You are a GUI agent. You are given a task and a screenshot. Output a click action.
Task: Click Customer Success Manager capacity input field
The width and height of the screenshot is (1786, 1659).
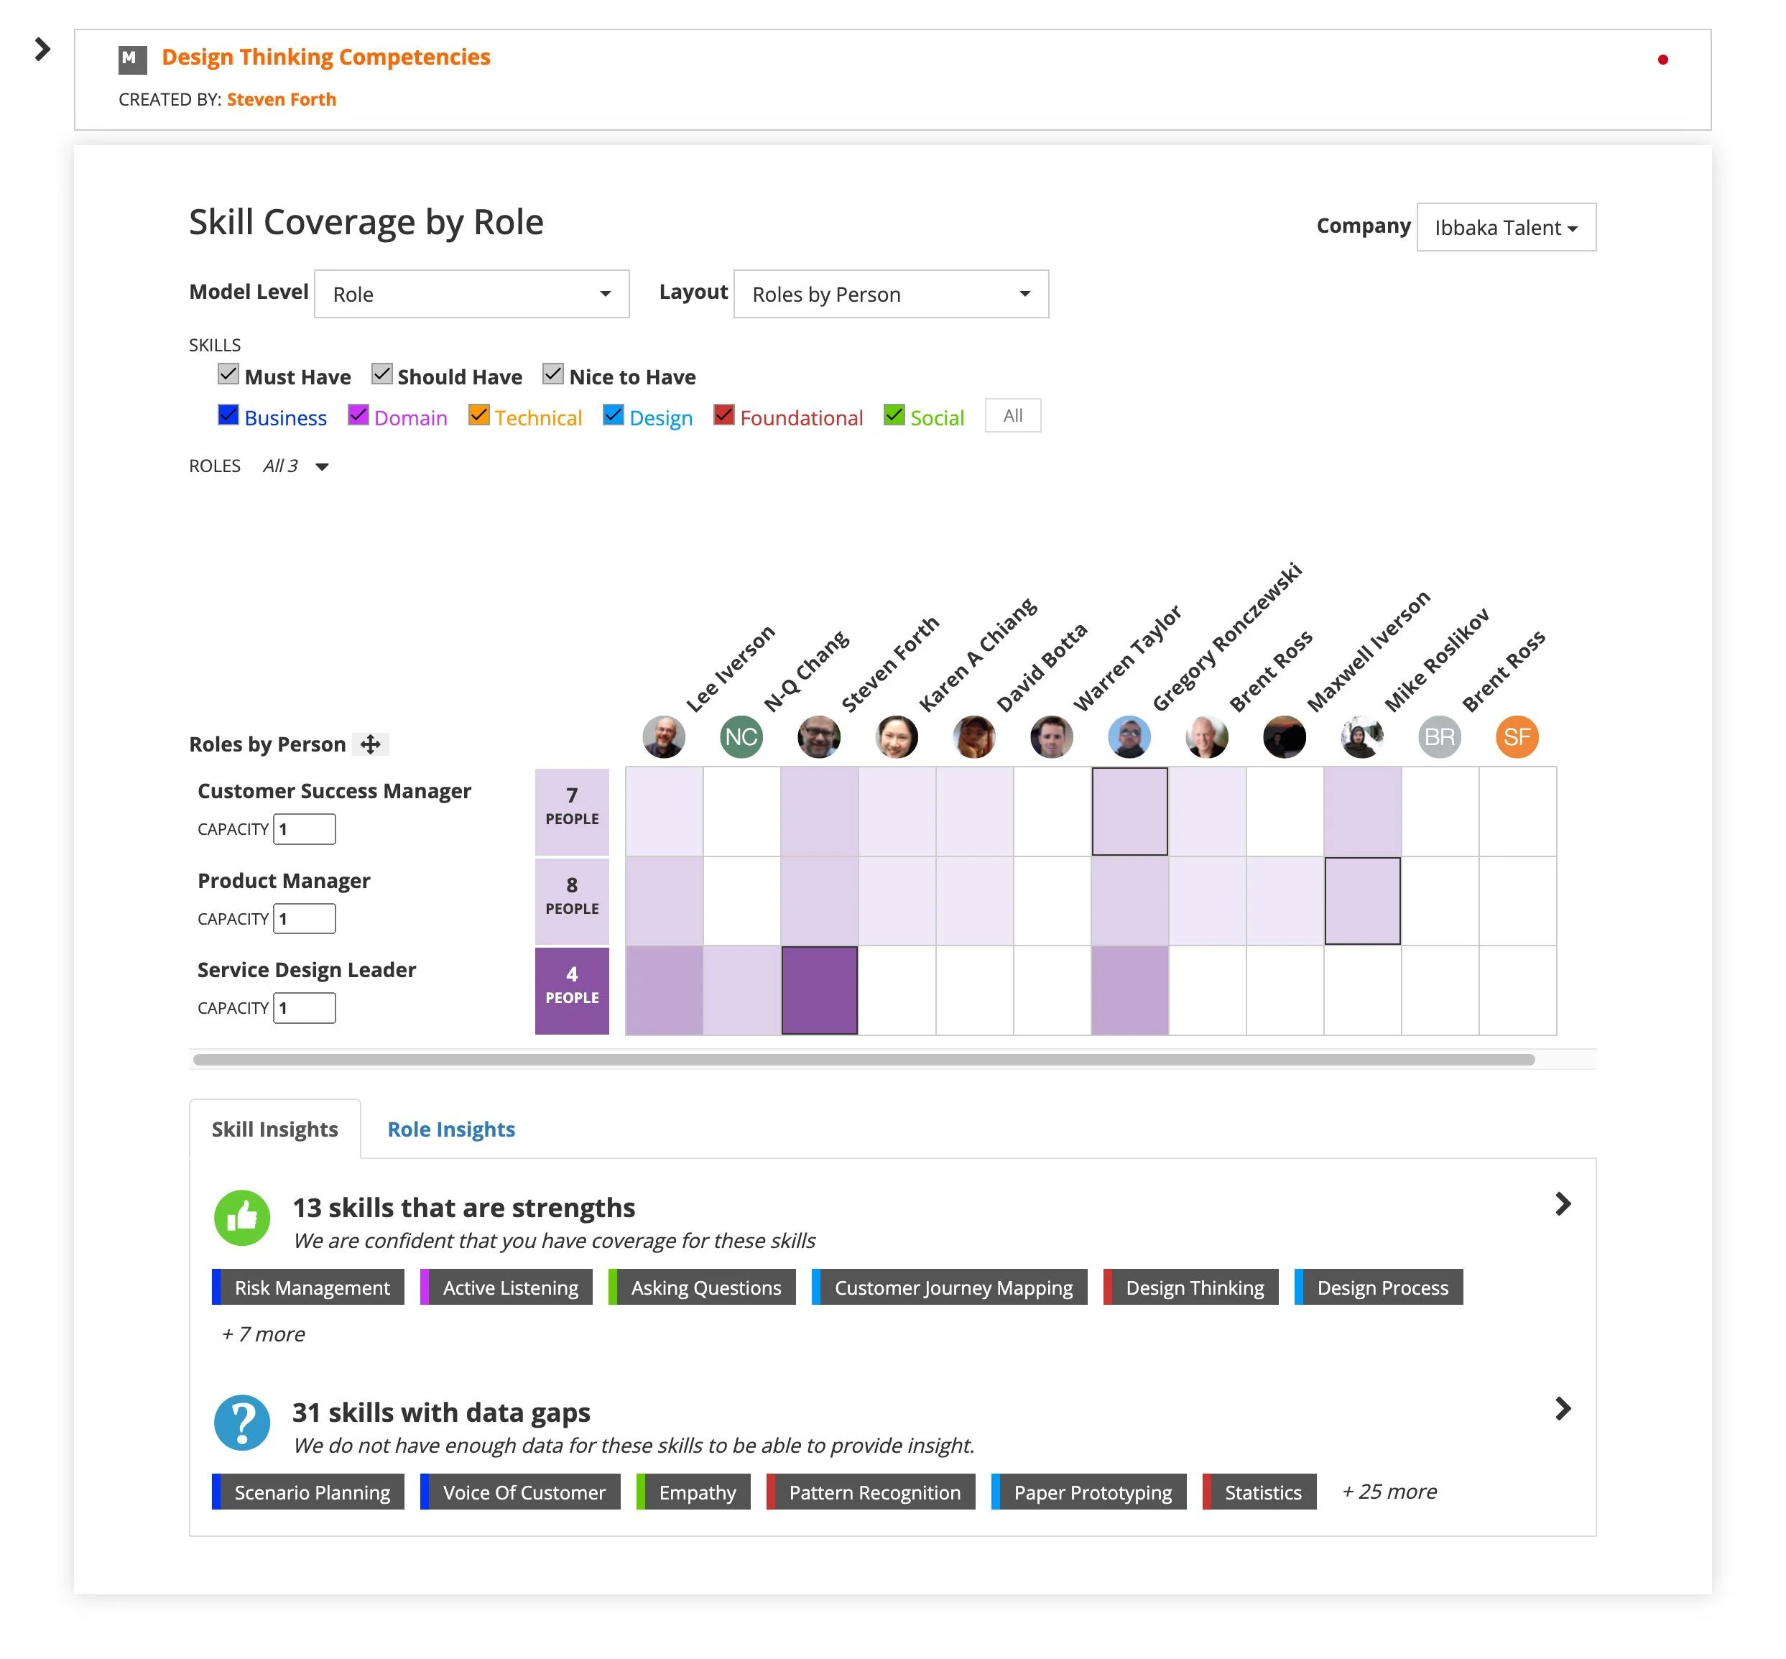pos(304,828)
